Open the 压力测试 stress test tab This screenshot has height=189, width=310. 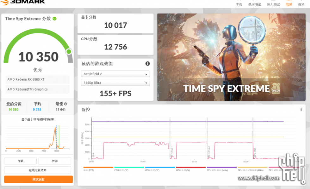pyautogui.click(x=273, y=4)
